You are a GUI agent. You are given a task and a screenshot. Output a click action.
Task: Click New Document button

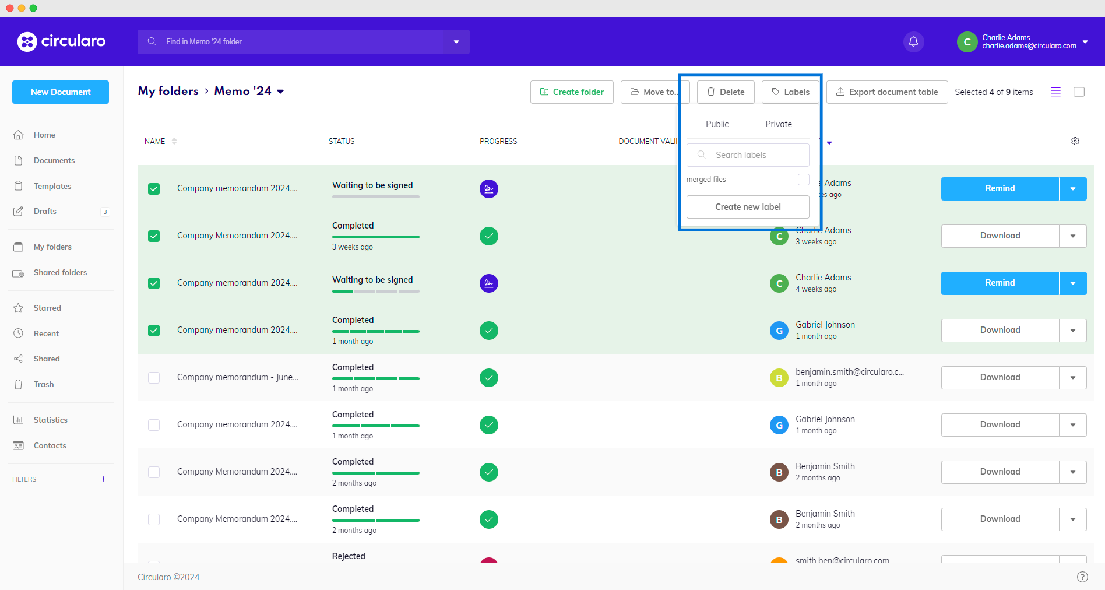point(61,92)
